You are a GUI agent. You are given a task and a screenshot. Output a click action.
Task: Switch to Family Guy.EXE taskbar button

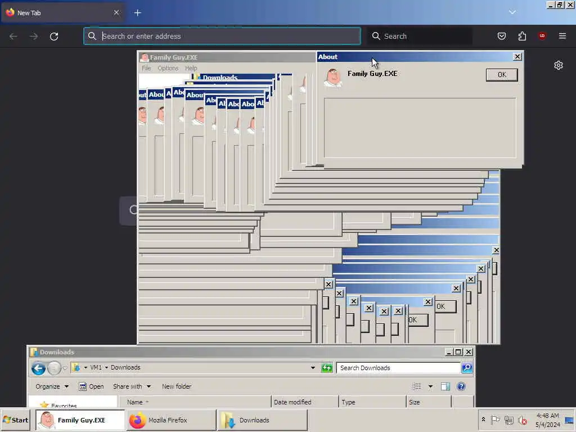pyautogui.click(x=80, y=420)
